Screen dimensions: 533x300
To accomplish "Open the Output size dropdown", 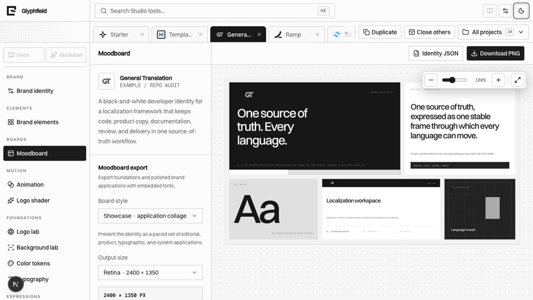I will (x=150, y=272).
